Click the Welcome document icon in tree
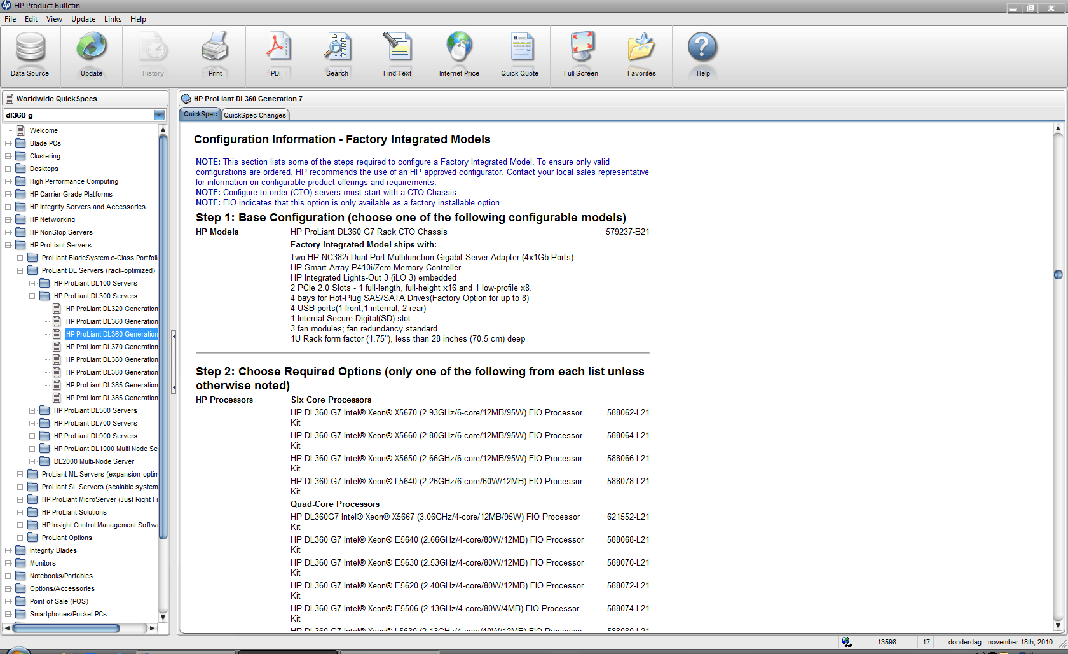 tap(21, 130)
